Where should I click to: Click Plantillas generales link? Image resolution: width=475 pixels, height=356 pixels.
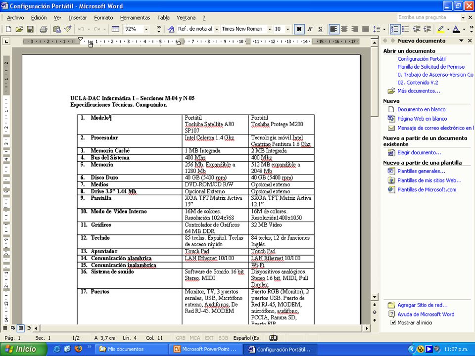(x=422, y=171)
